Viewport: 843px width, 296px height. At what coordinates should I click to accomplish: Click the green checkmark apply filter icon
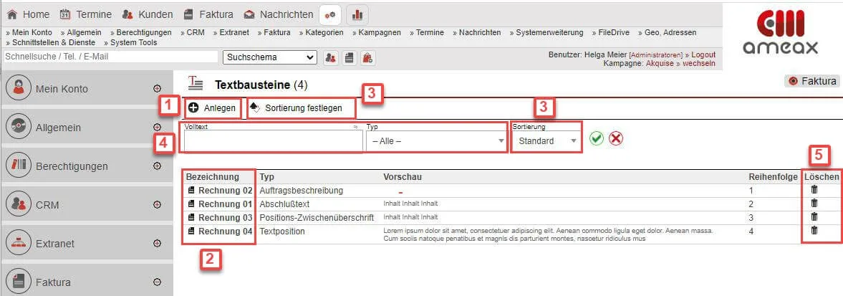596,138
